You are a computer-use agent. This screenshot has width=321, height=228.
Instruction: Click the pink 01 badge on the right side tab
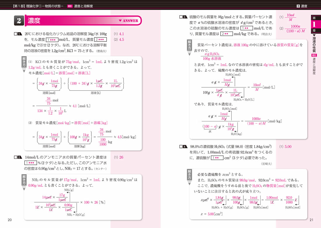(x=314, y=55)
